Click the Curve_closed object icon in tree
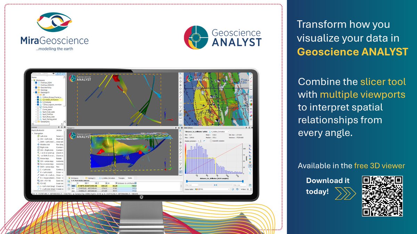Screen dimensions: 417x234 pyautogui.click(x=41, y=107)
